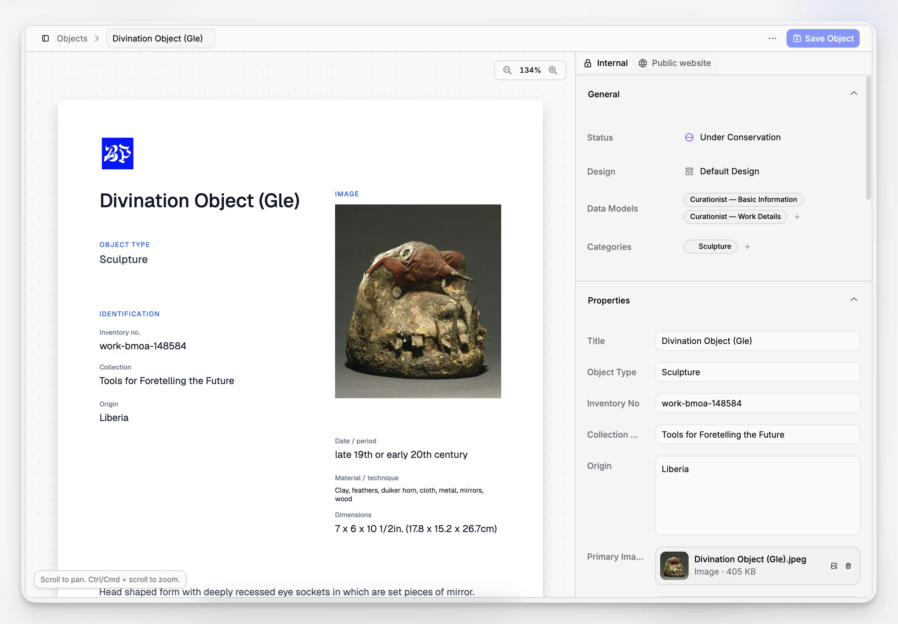The width and height of the screenshot is (898, 624).
Task: Click the material text 'Clay, feathers, duiker horn'
Action: click(x=409, y=494)
